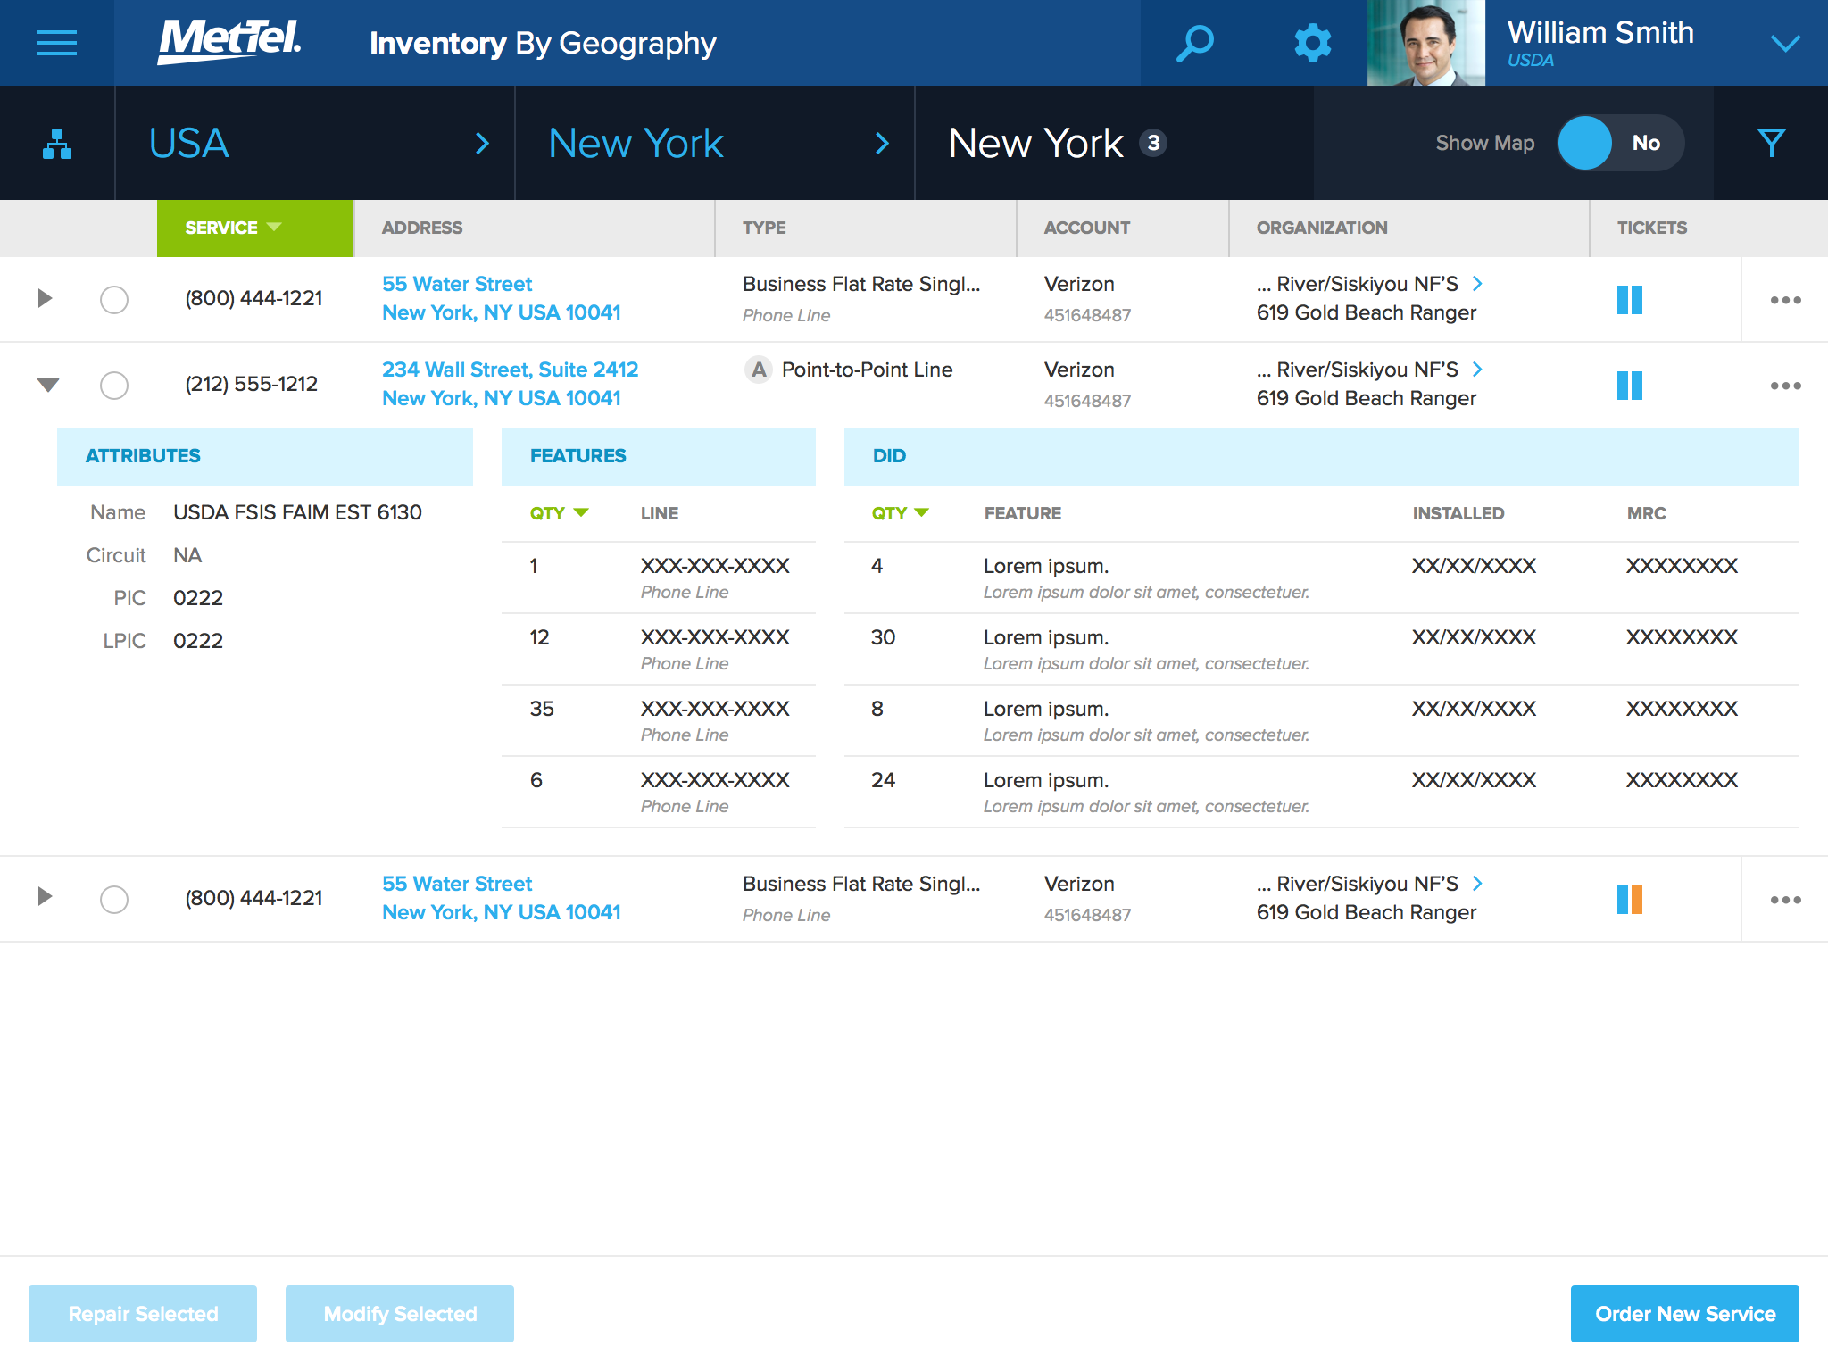Click William Smith profile photo
The image size is (1828, 1371).
click(x=1425, y=43)
